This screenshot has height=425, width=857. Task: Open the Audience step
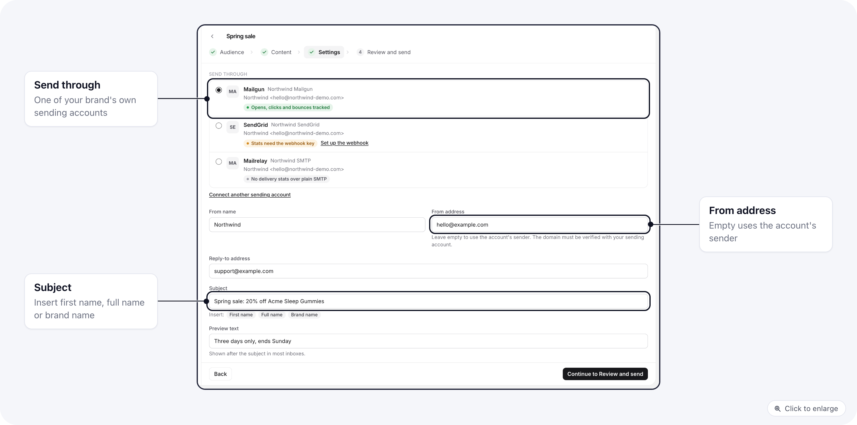tap(227, 52)
